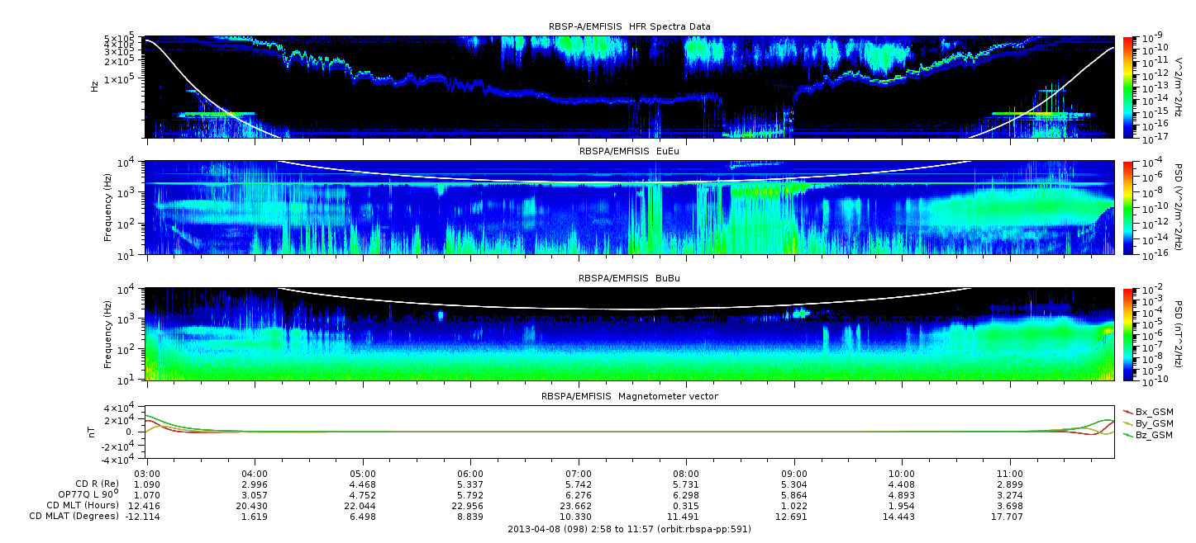Click the Magnetometer vector panel title
Screen dimensions: 1196x543
(x=629, y=396)
